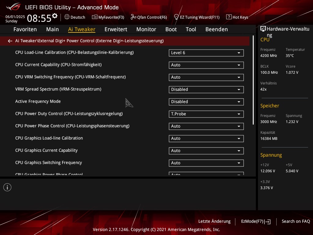Image resolution: width=313 pixels, height=235 pixels.
Task: Click Letzte Änderung button
Action: tap(214, 222)
